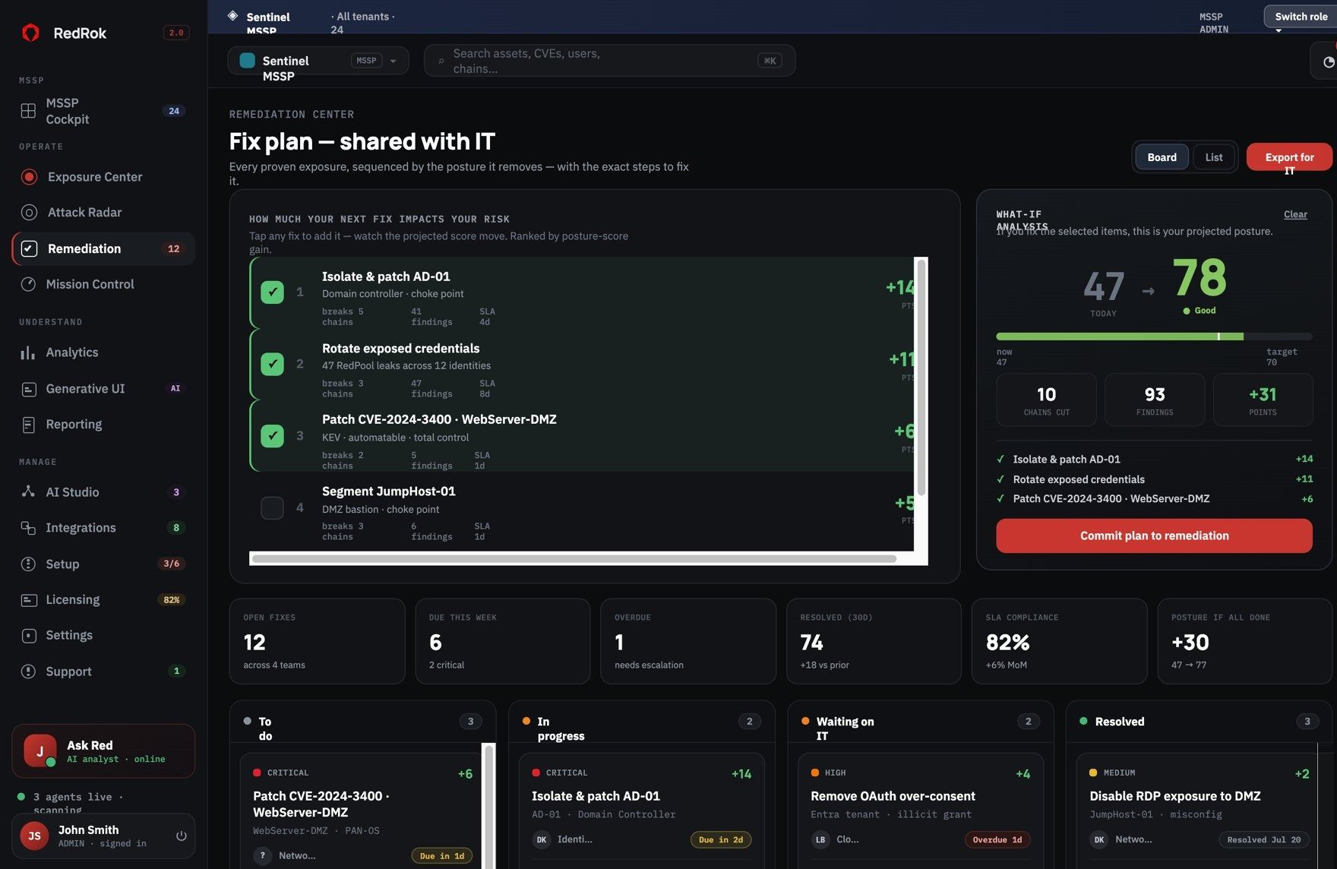1337x869 pixels.
Task: Uncheck Rotate exposed credentials fix
Action: 272,364
